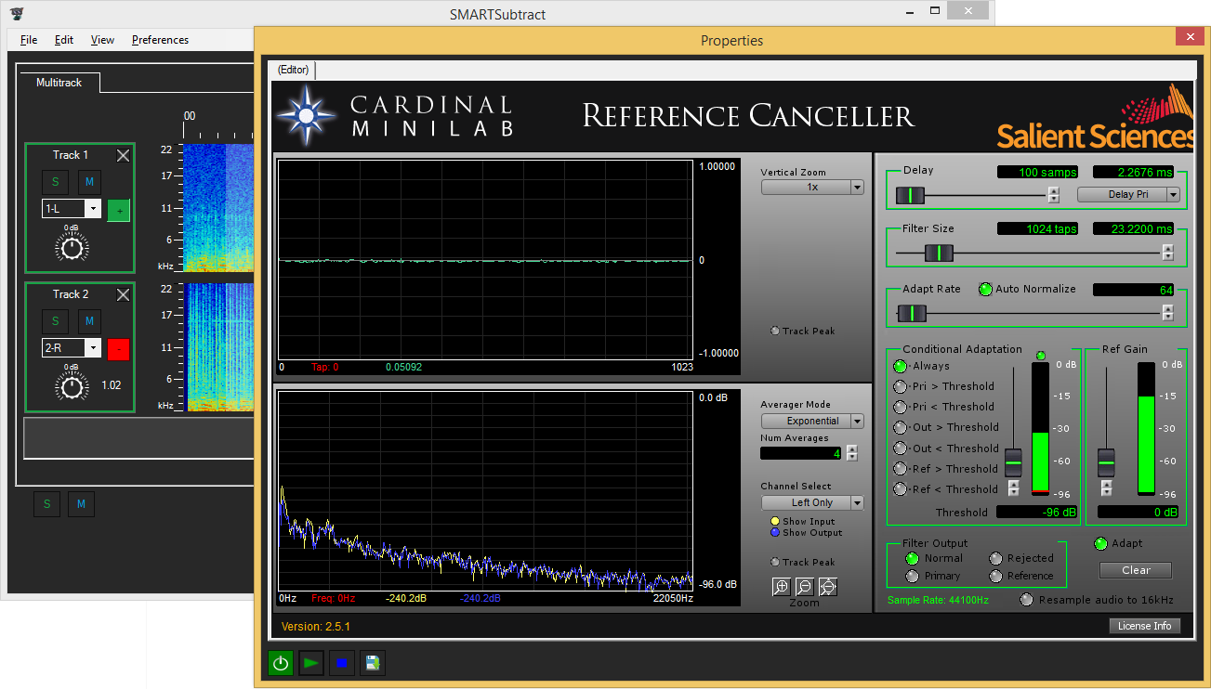The width and height of the screenshot is (1211, 689).
Task: Click the Track 2 gain knob
Action: point(72,385)
